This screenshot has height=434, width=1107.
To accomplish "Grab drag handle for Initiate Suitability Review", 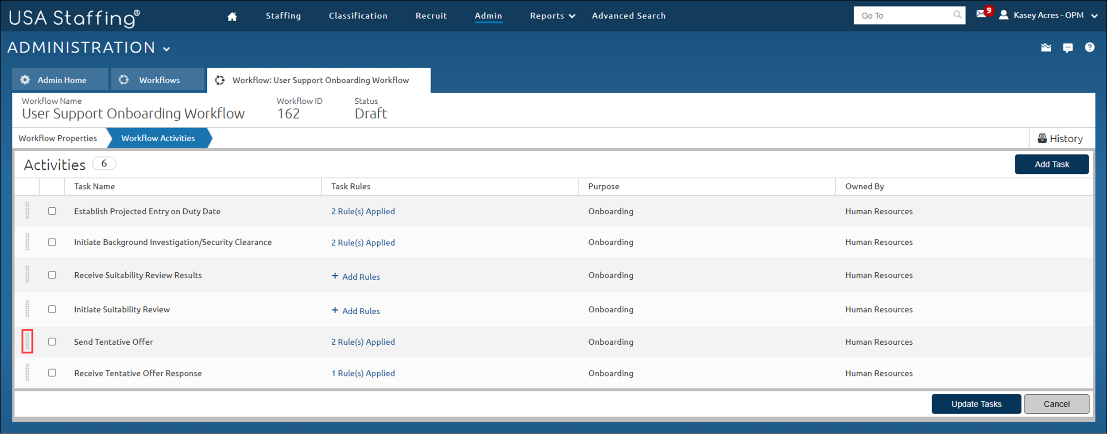I will pyautogui.click(x=27, y=308).
